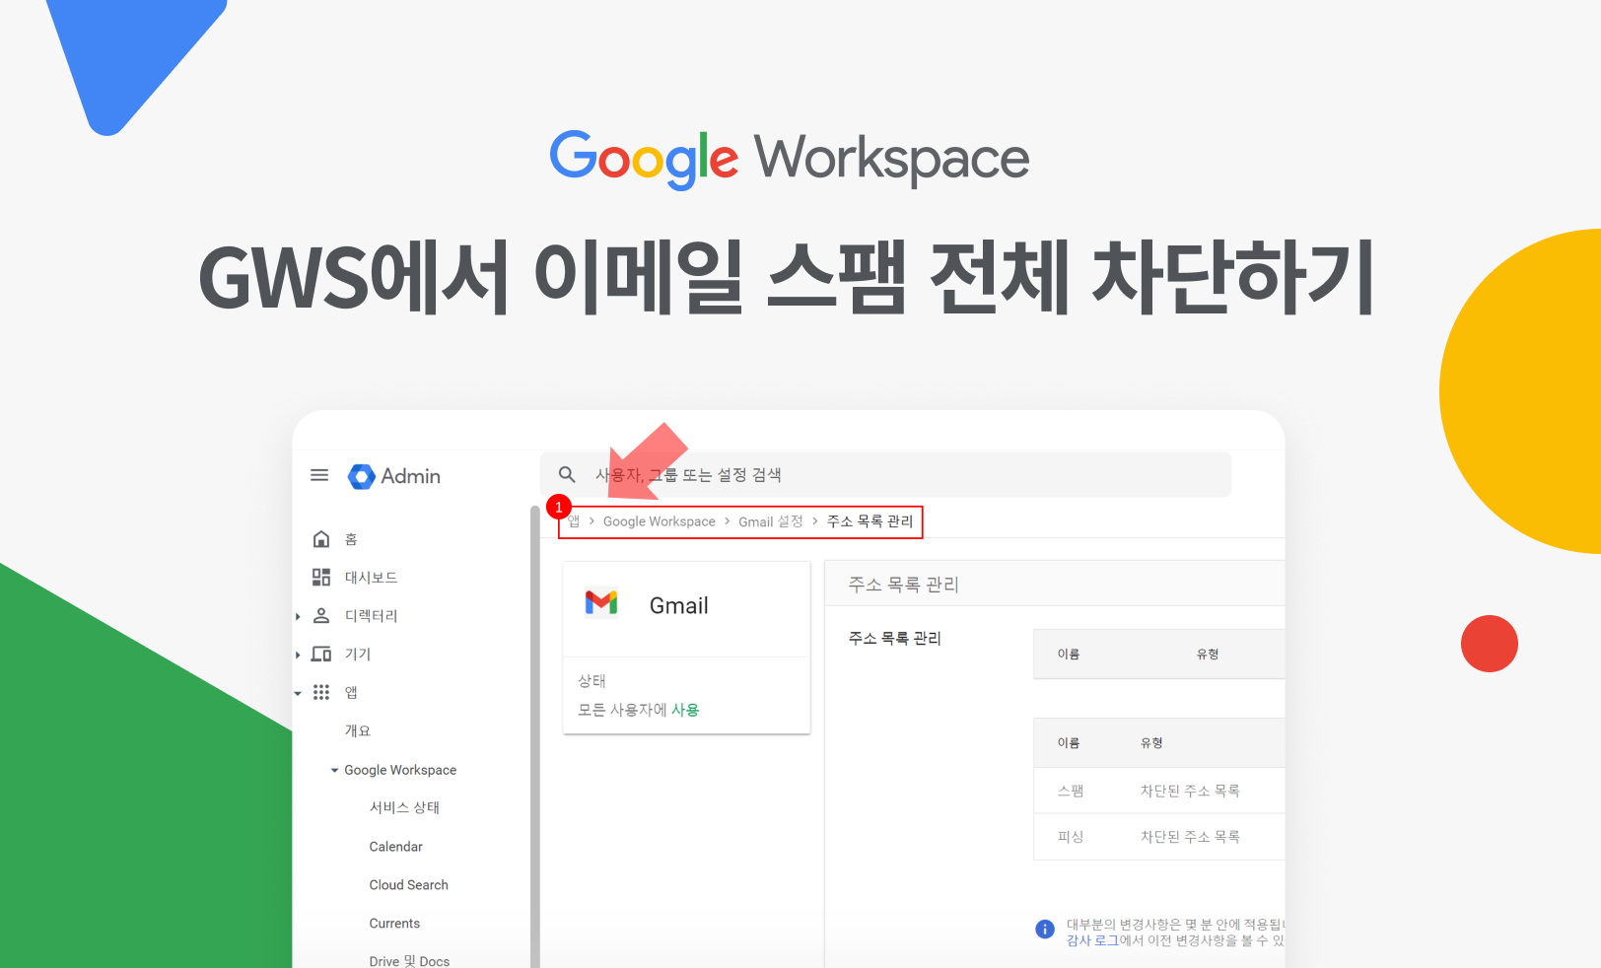Click the search magnifier icon
The width and height of the screenshot is (1601, 968).
567,474
